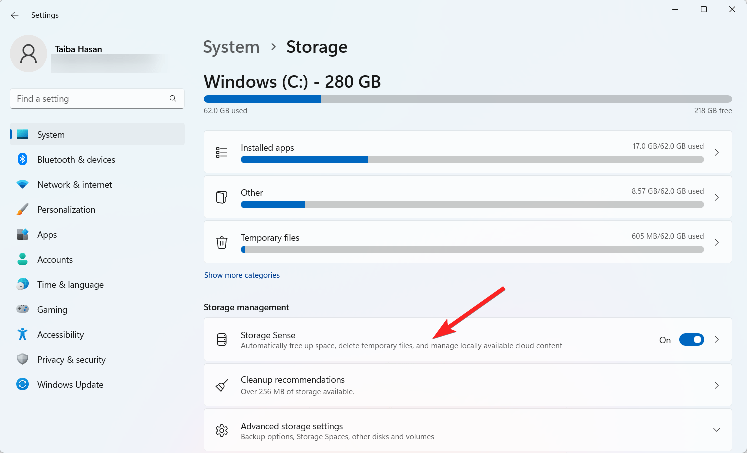Open the Gaming settings section
Image resolution: width=747 pixels, height=453 pixels.
point(52,310)
